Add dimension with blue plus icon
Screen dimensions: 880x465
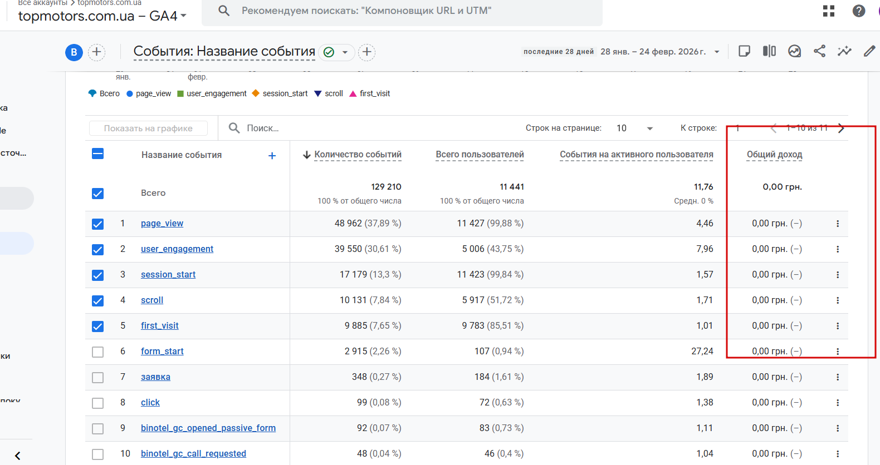(x=272, y=156)
